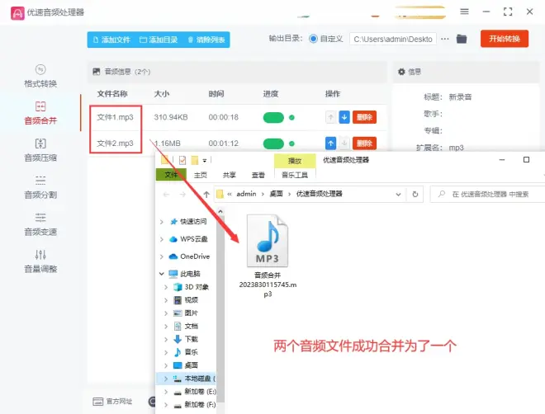The height and width of the screenshot is (414, 545).
Task: Open the 音频变速 audio speed tool
Action: pyautogui.click(x=40, y=224)
